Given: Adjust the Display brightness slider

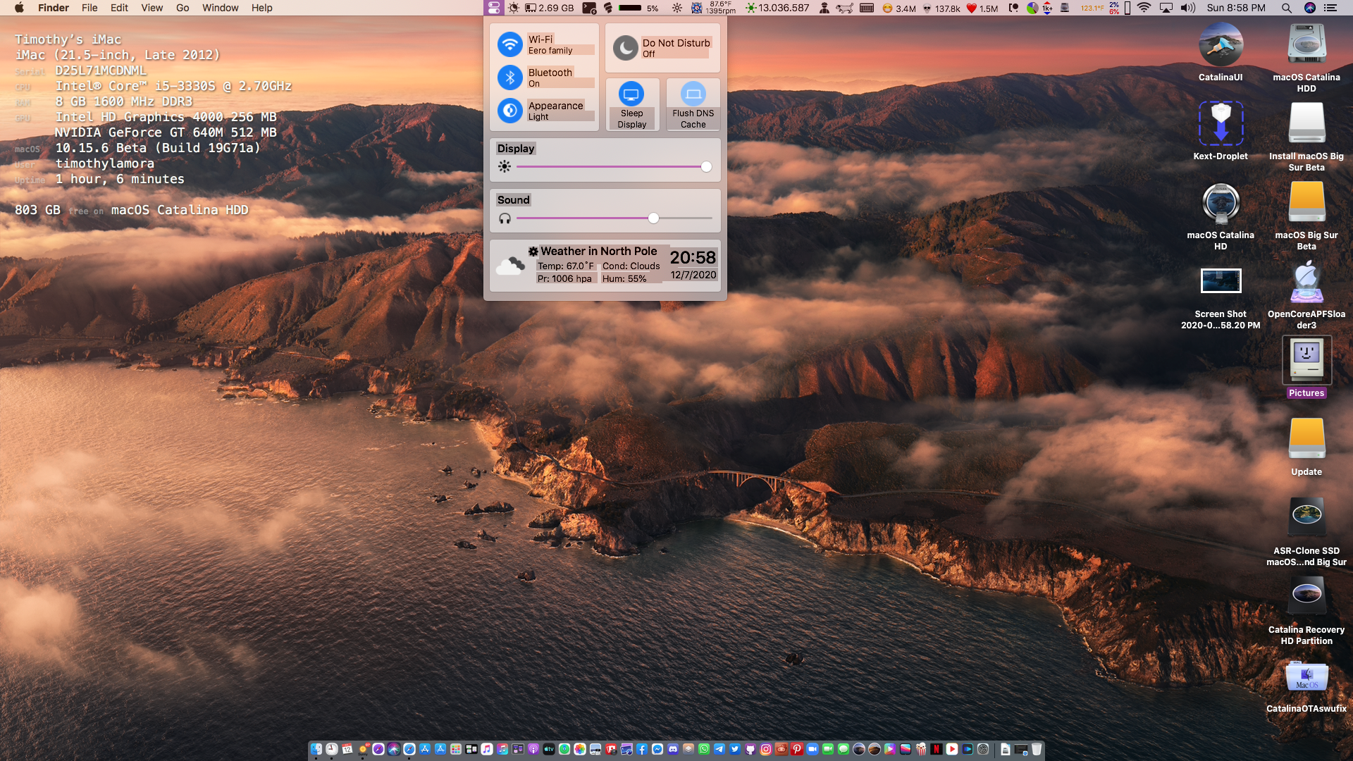Looking at the screenshot, I should click(x=706, y=167).
